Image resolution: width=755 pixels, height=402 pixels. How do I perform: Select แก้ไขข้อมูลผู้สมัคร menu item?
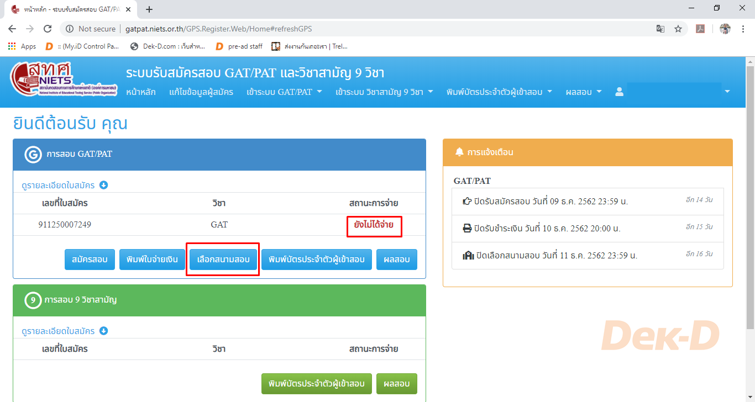pos(201,92)
